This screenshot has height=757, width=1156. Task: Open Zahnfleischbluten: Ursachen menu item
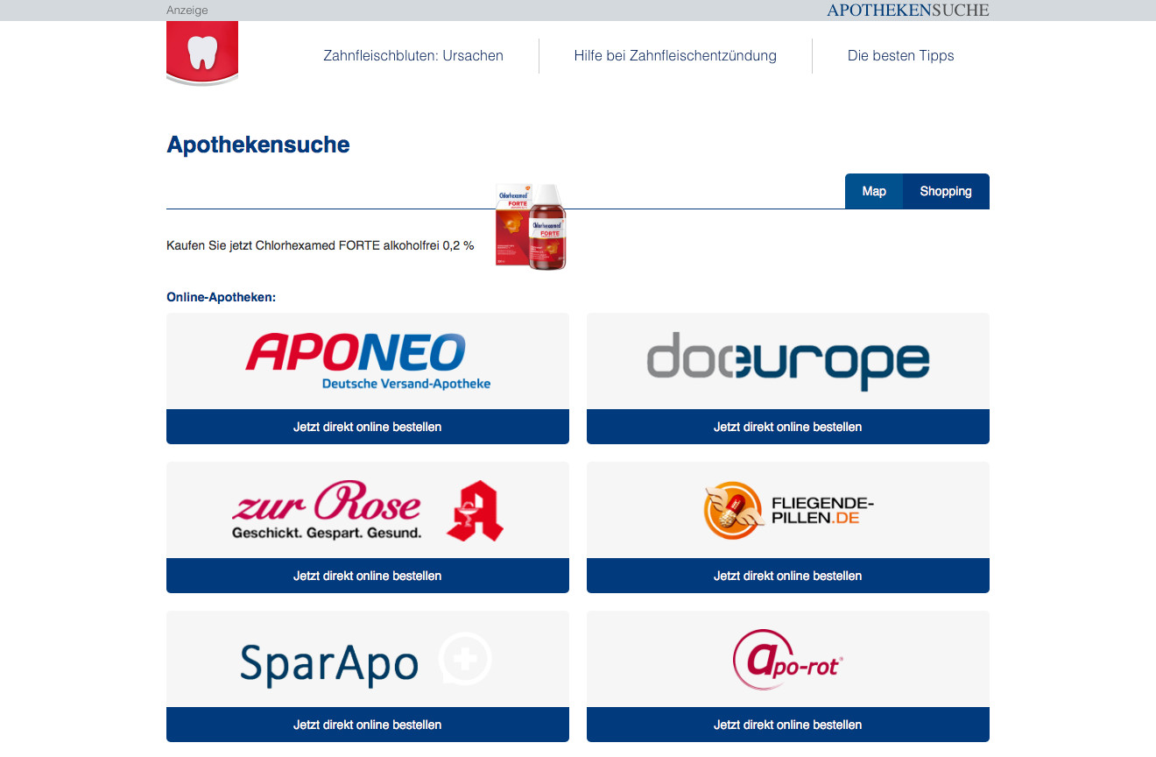point(413,55)
